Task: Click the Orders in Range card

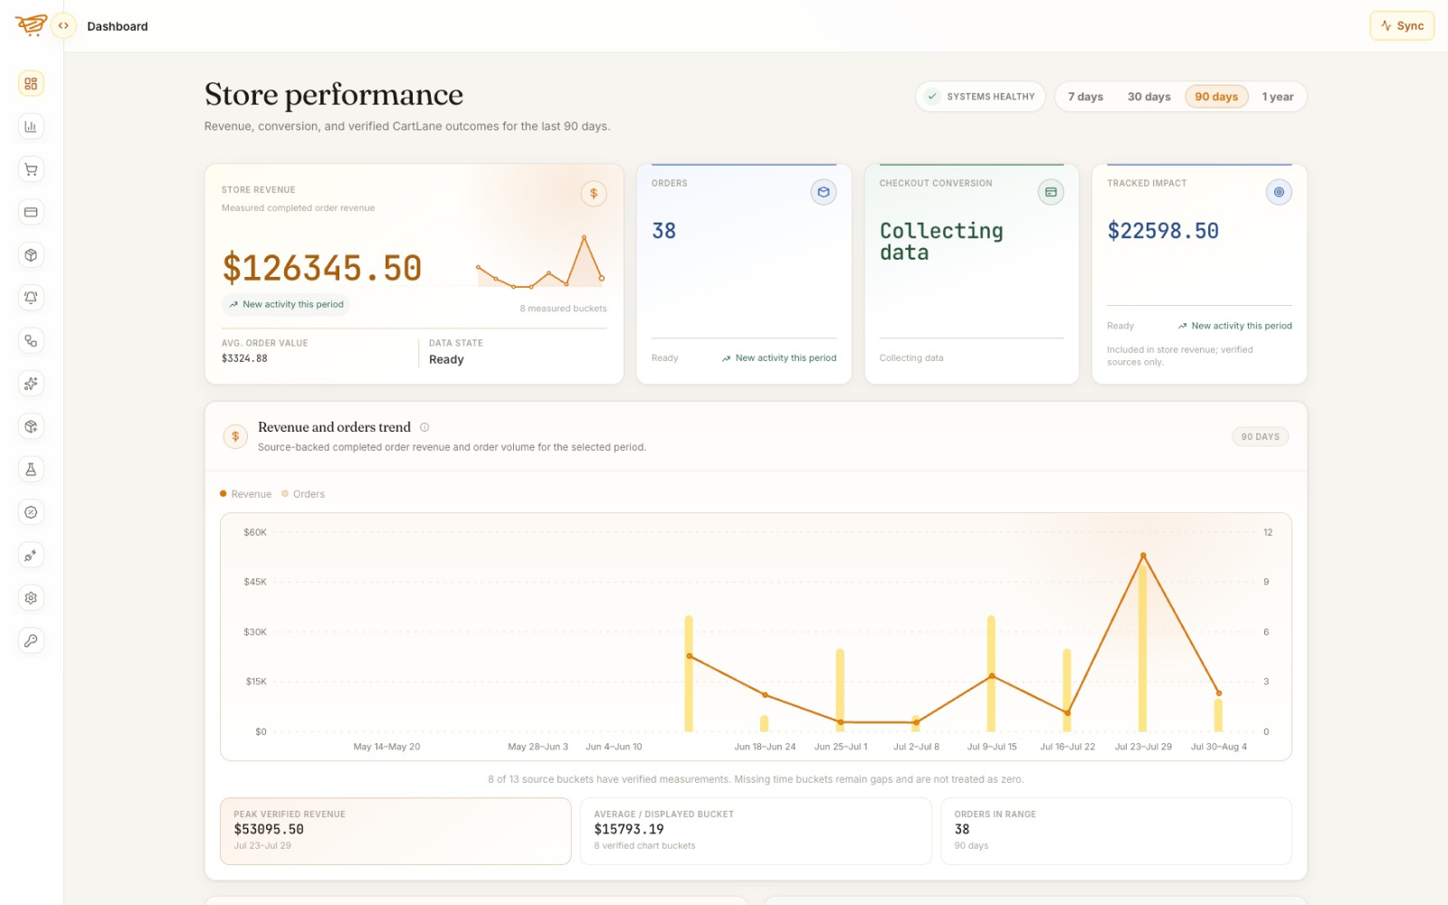Action: click(1116, 831)
